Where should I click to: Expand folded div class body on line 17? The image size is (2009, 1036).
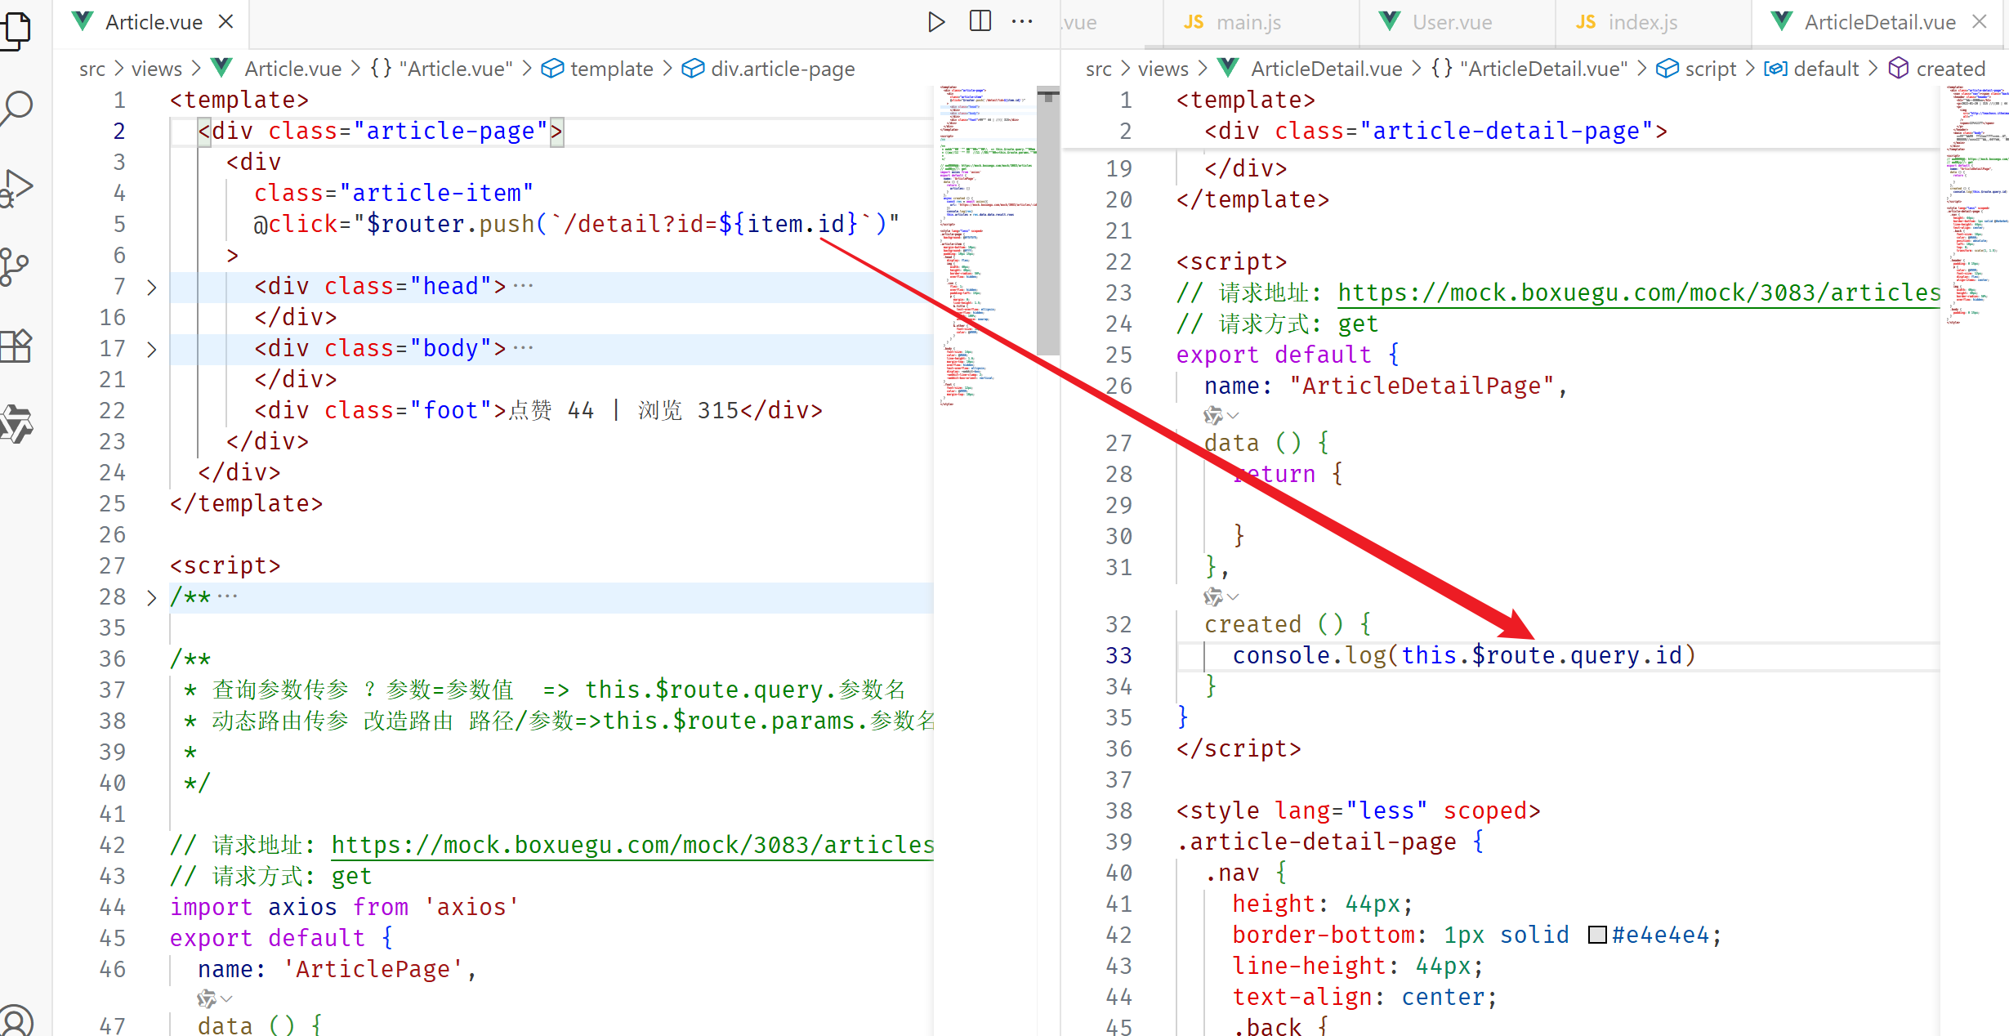pyautogui.click(x=151, y=349)
